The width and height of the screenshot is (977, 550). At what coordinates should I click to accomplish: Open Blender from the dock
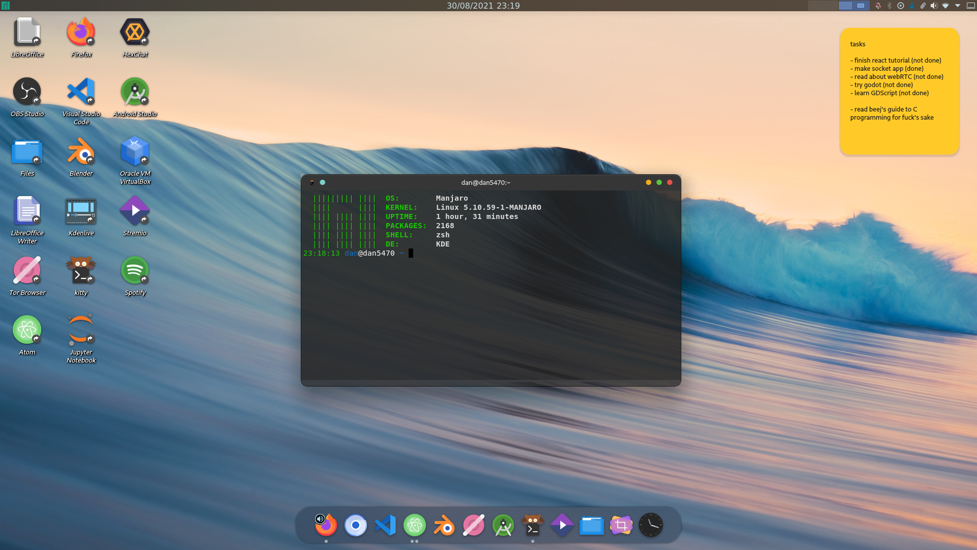tap(444, 525)
